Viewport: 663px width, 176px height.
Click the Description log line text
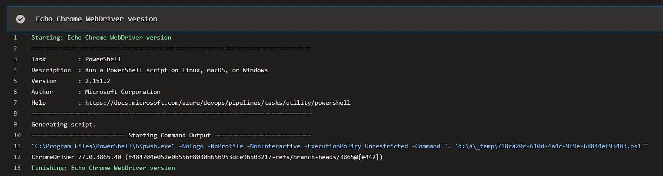tap(149, 70)
